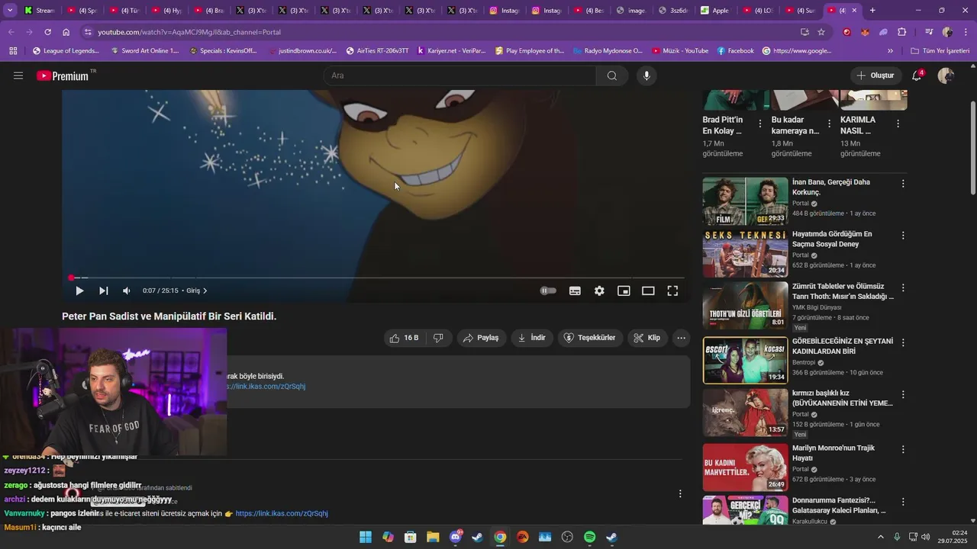Image resolution: width=977 pixels, height=549 pixels.
Task: Switch to the Apple tab
Action: (714, 11)
